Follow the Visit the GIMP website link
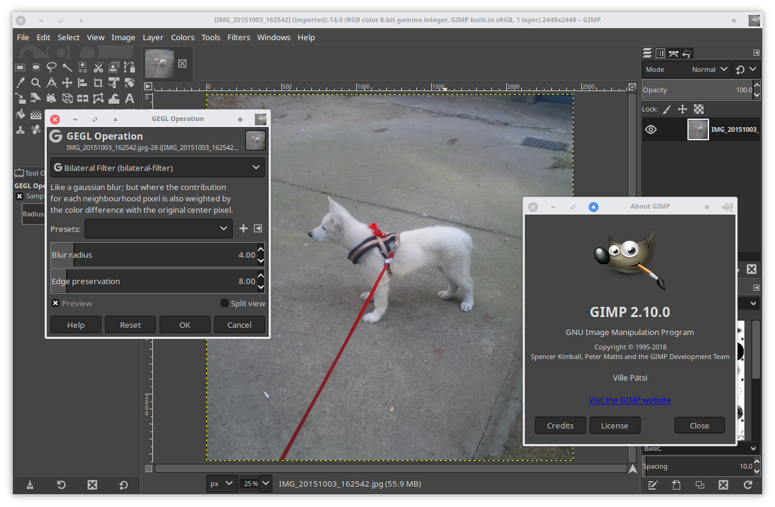Viewport: 775px width, 507px height. [629, 400]
